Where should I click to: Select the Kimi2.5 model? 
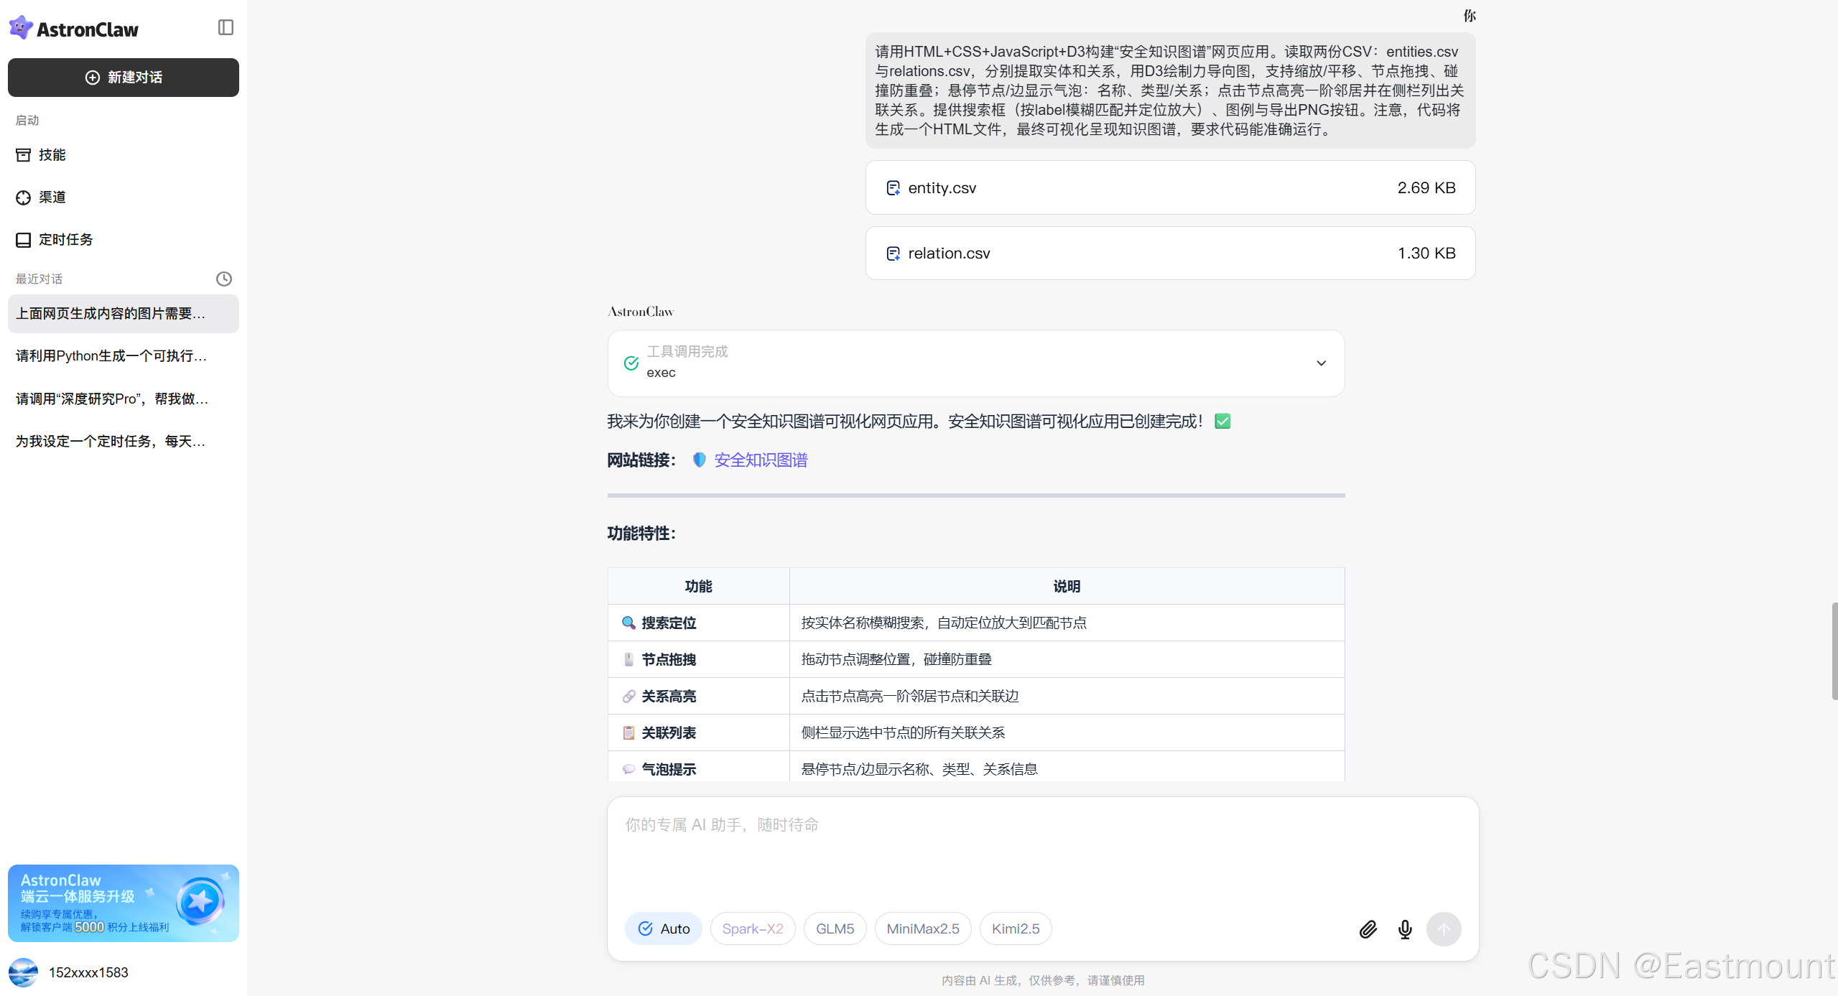1015,928
